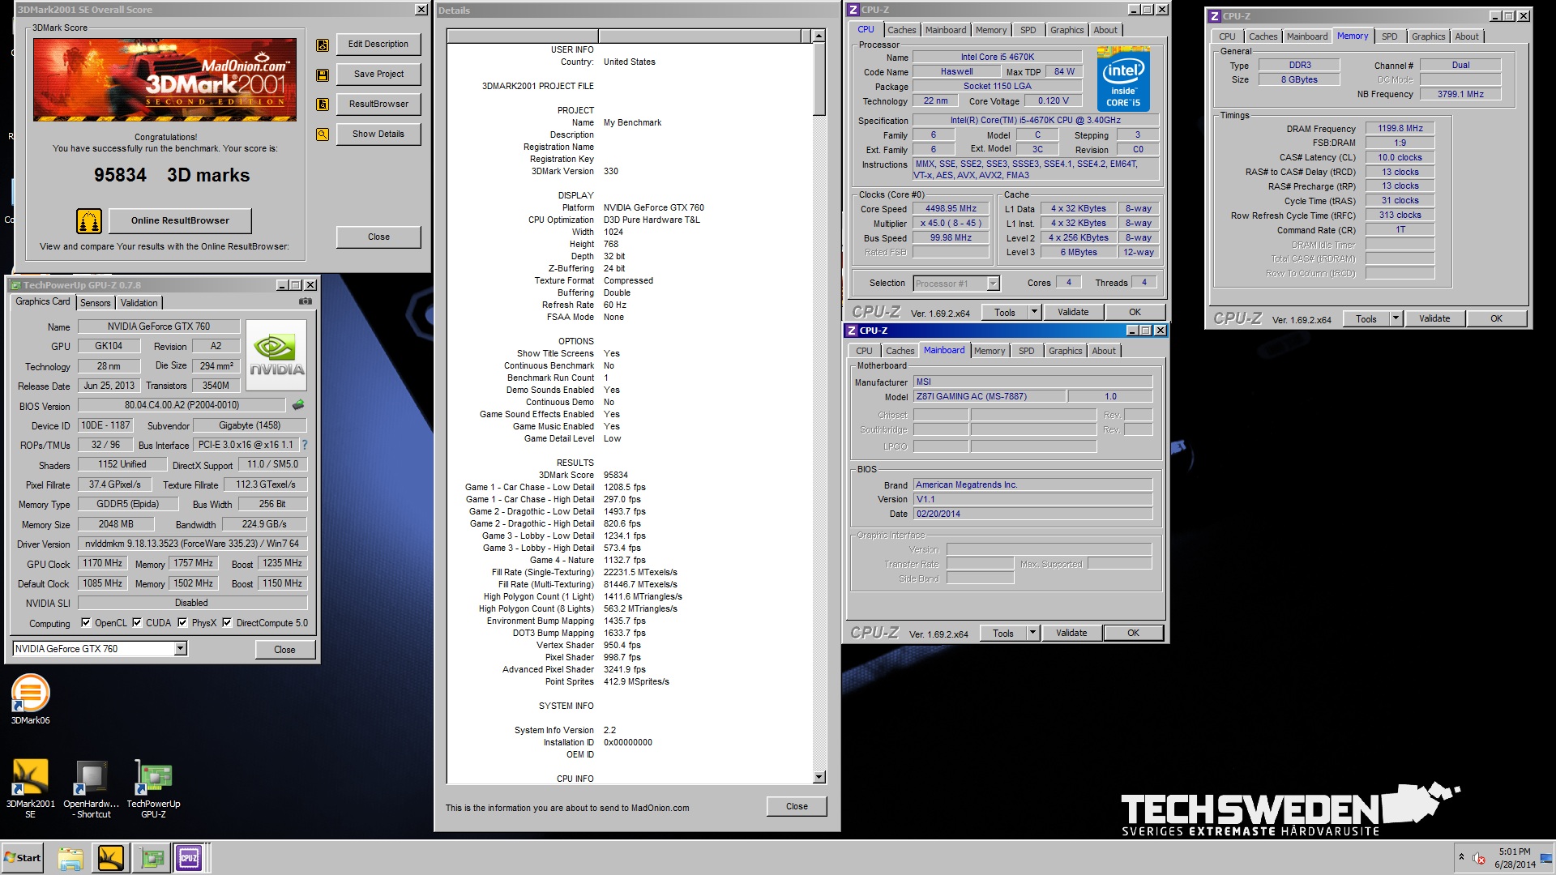Image resolution: width=1556 pixels, height=875 pixels.
Task: Open About tab in CPU-Z CPU window
Action: (1105, 30)
